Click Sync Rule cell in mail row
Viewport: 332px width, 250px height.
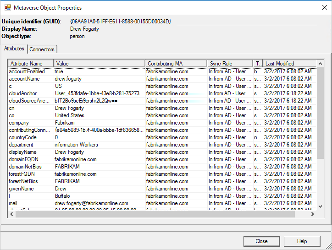tap(230, 203)
